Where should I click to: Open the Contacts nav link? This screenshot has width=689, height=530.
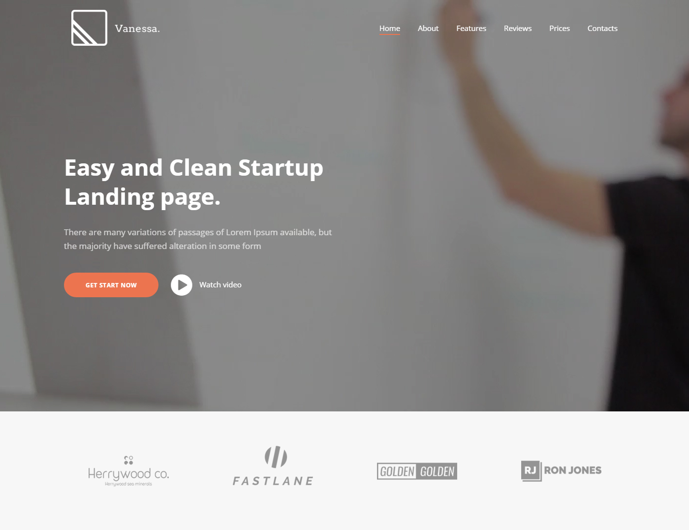pos(602,29)
